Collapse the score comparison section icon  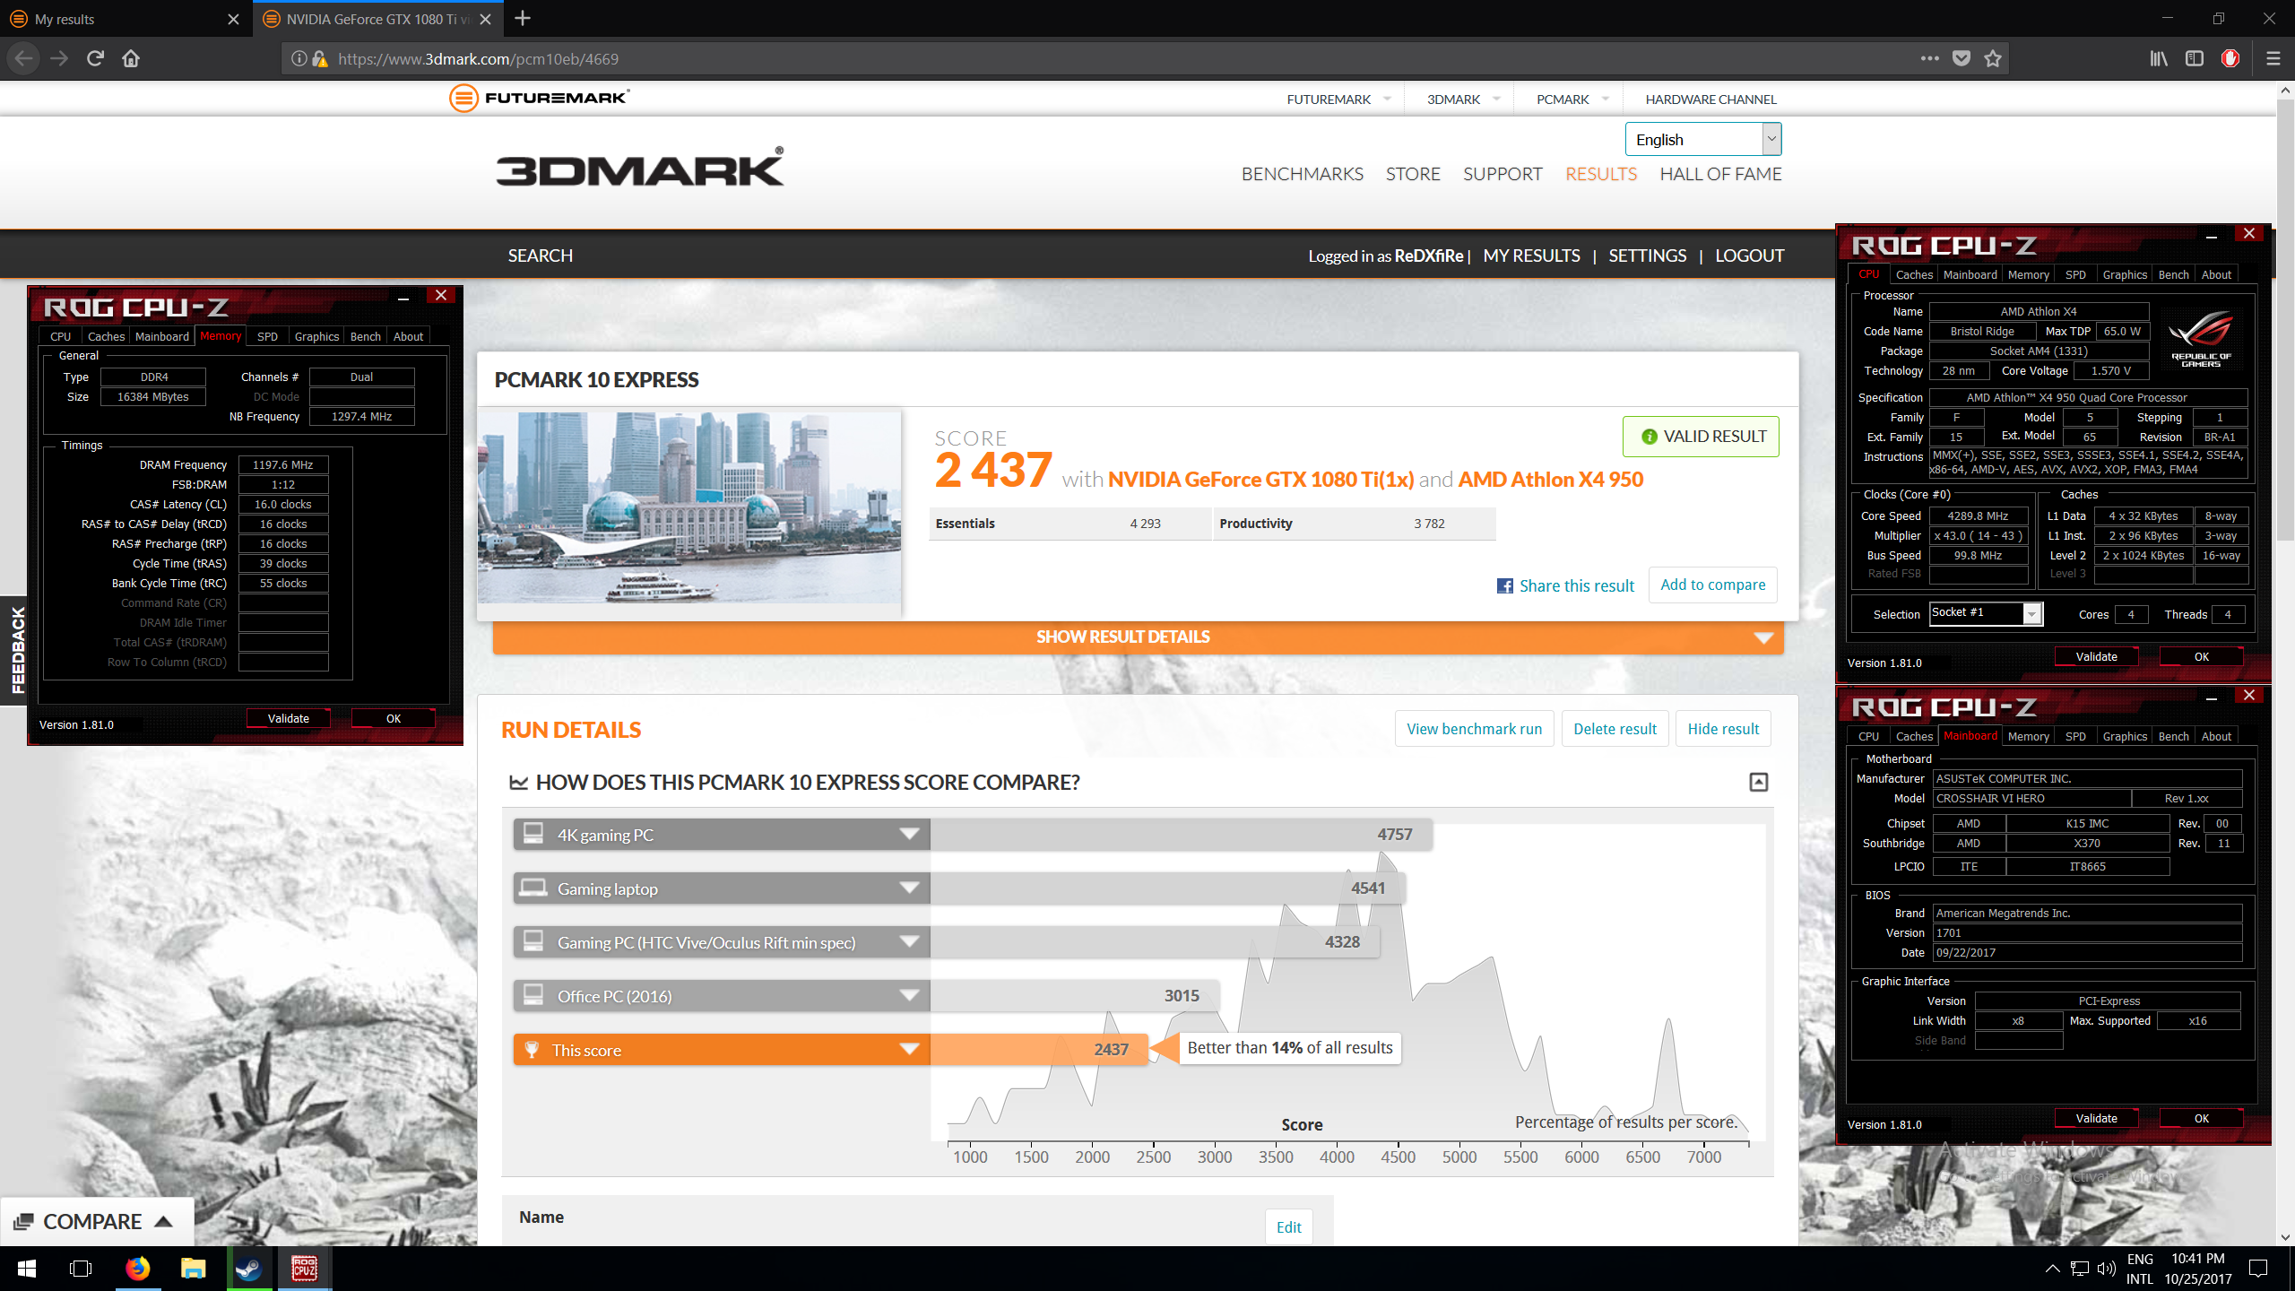[x=1759, y=782]
